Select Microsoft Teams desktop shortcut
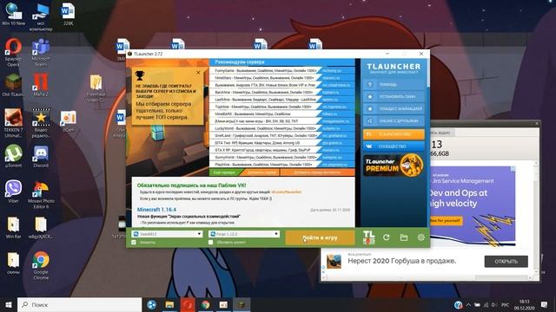This screenshot has height=312, width=556. click(x=41, y=52)
